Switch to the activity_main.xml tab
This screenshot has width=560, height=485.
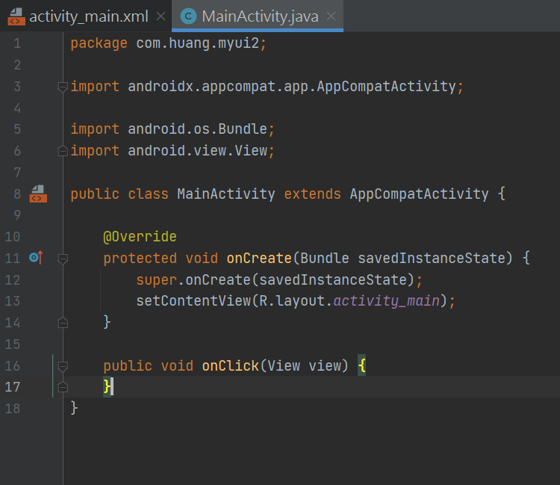(x=87, y=16)
